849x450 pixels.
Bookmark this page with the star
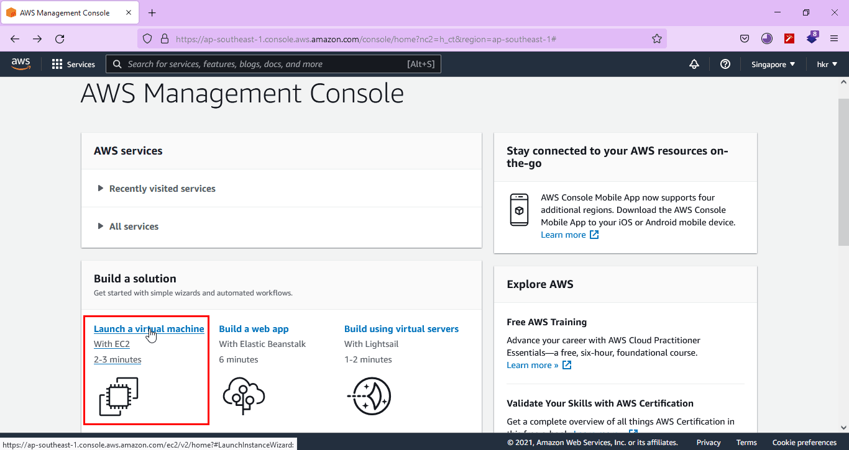coord(657,38)
